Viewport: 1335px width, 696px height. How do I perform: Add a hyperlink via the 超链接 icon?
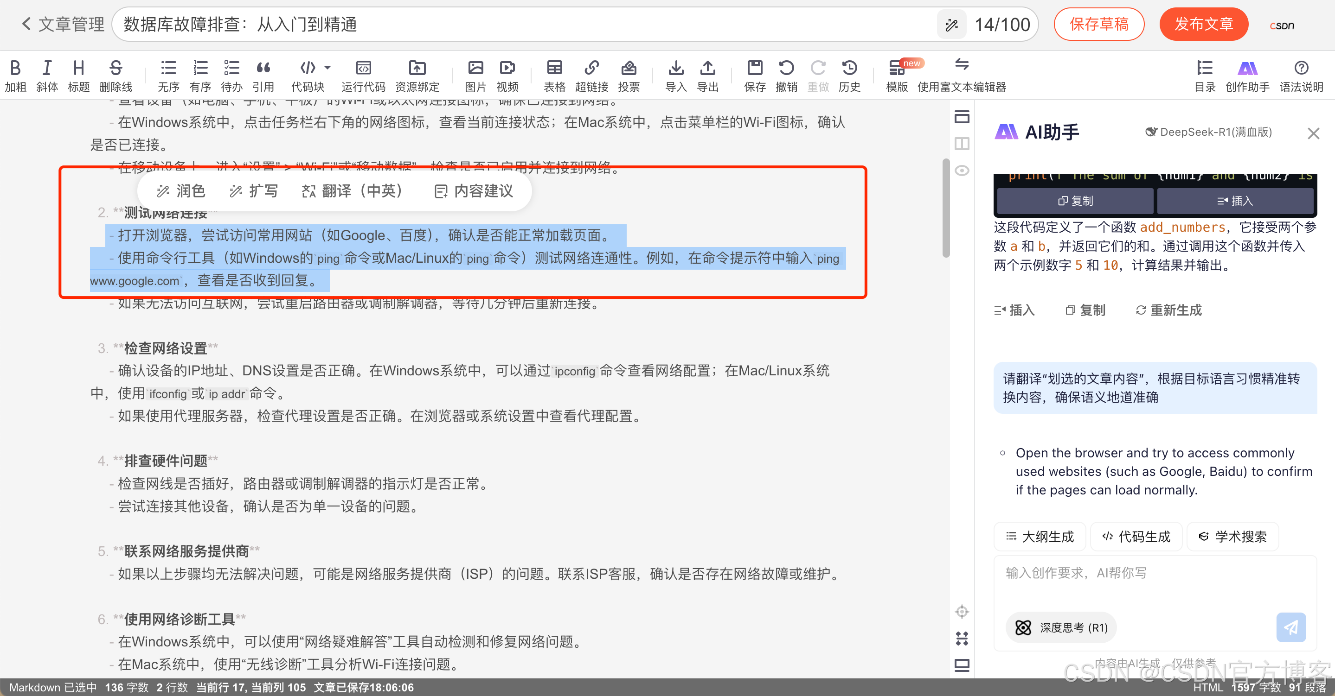click(591, 68)
